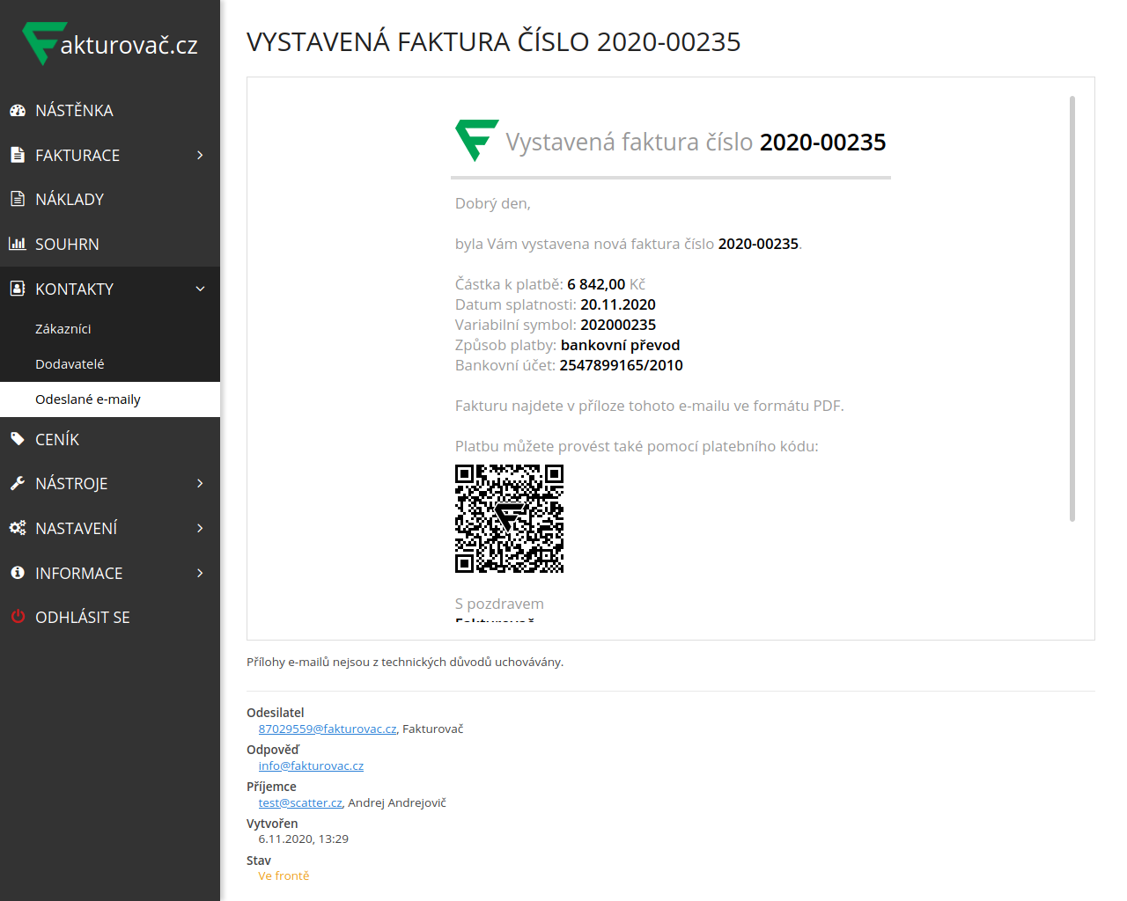This screenshot has height=901, width=1127.
Task: Click the Náklady file icon
Action: (x=18, y=199)
